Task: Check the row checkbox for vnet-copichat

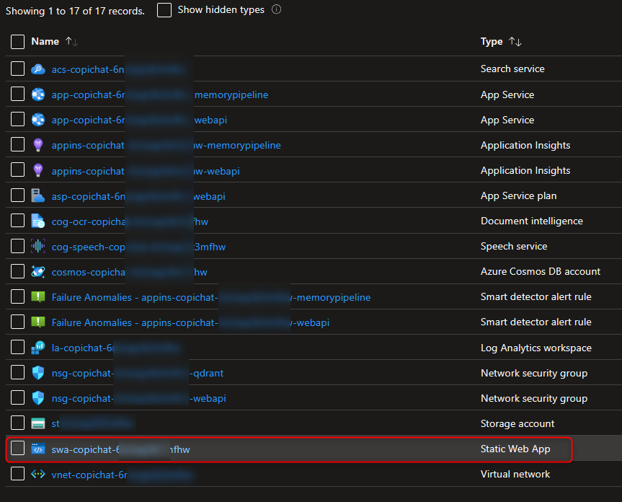Action: [17, 474]
